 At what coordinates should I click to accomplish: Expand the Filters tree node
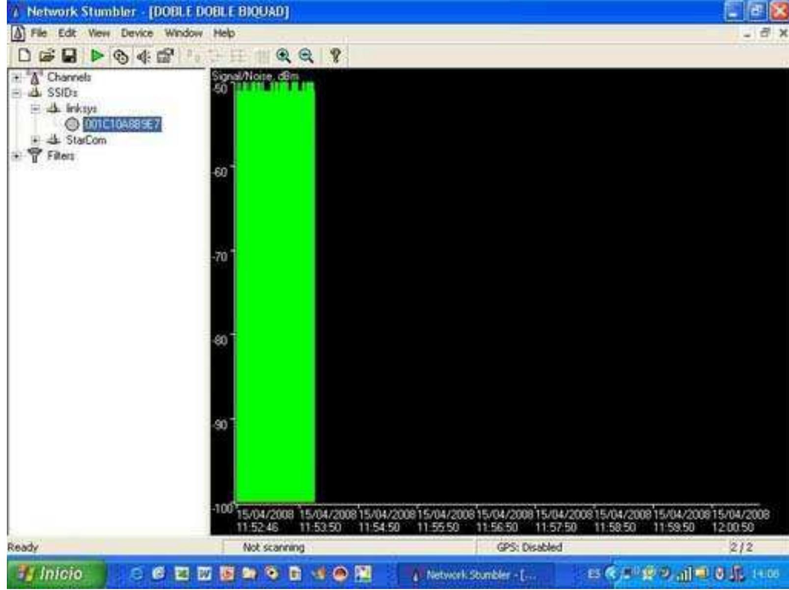coord(17,156)
